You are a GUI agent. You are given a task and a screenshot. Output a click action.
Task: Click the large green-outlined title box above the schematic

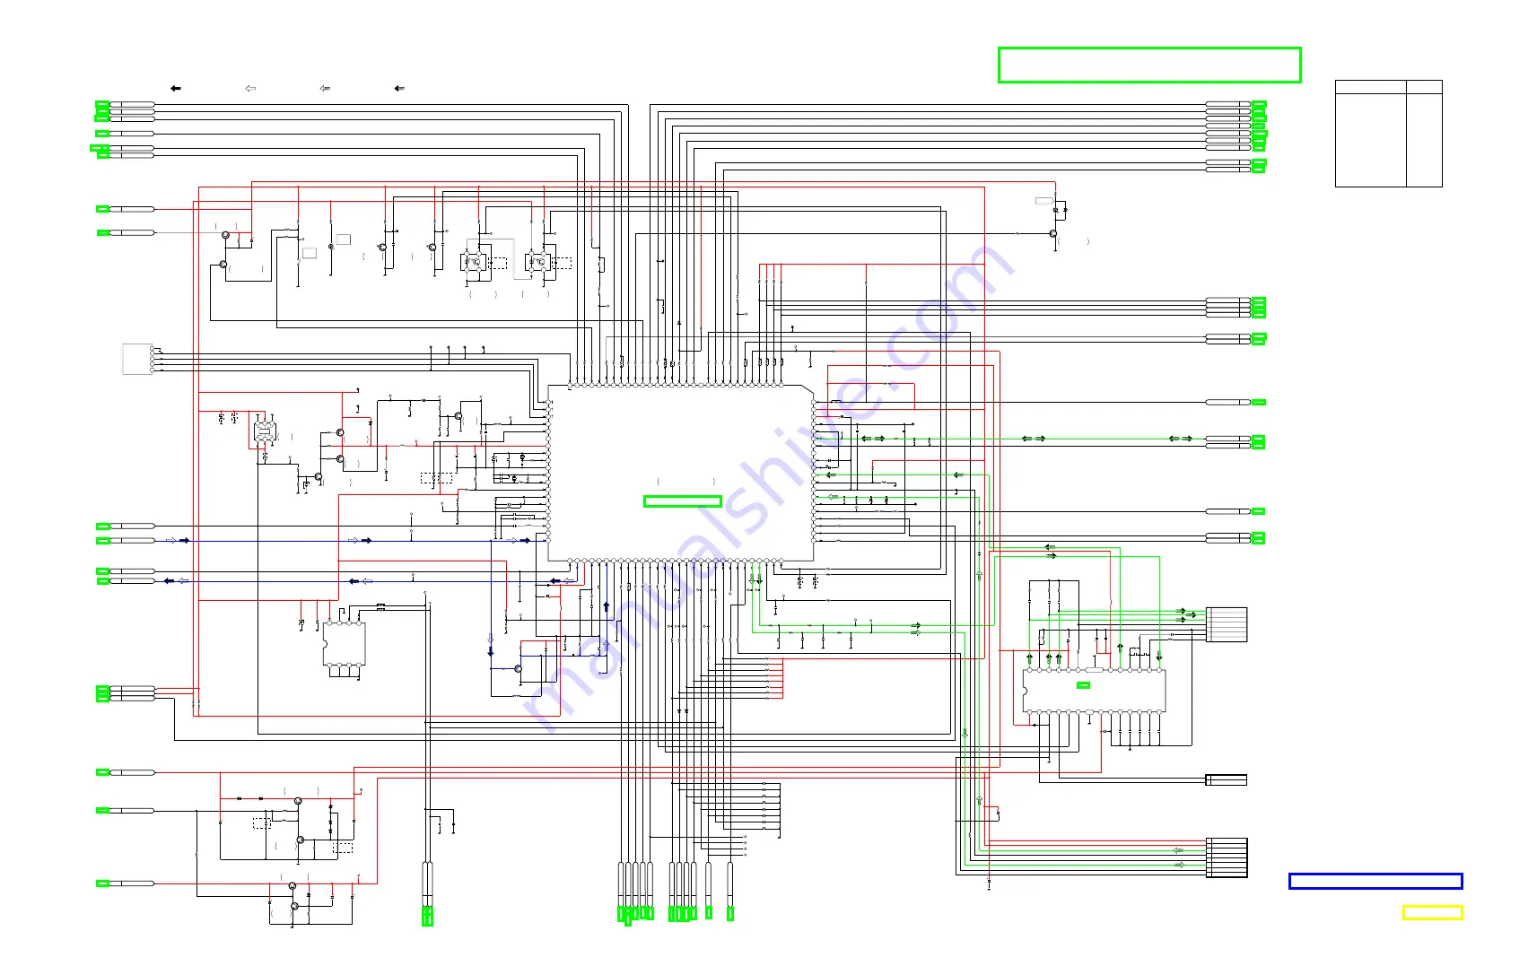coord(1149,65)
